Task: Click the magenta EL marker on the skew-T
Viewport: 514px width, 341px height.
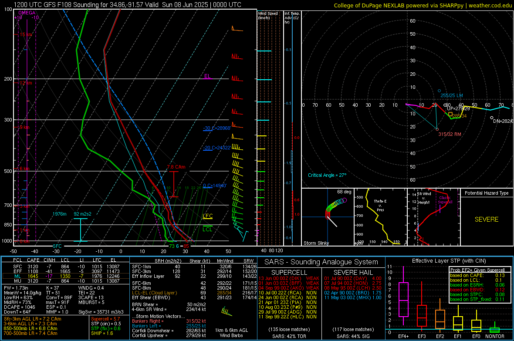Action: pyautogui.click(x=207, y=76)
